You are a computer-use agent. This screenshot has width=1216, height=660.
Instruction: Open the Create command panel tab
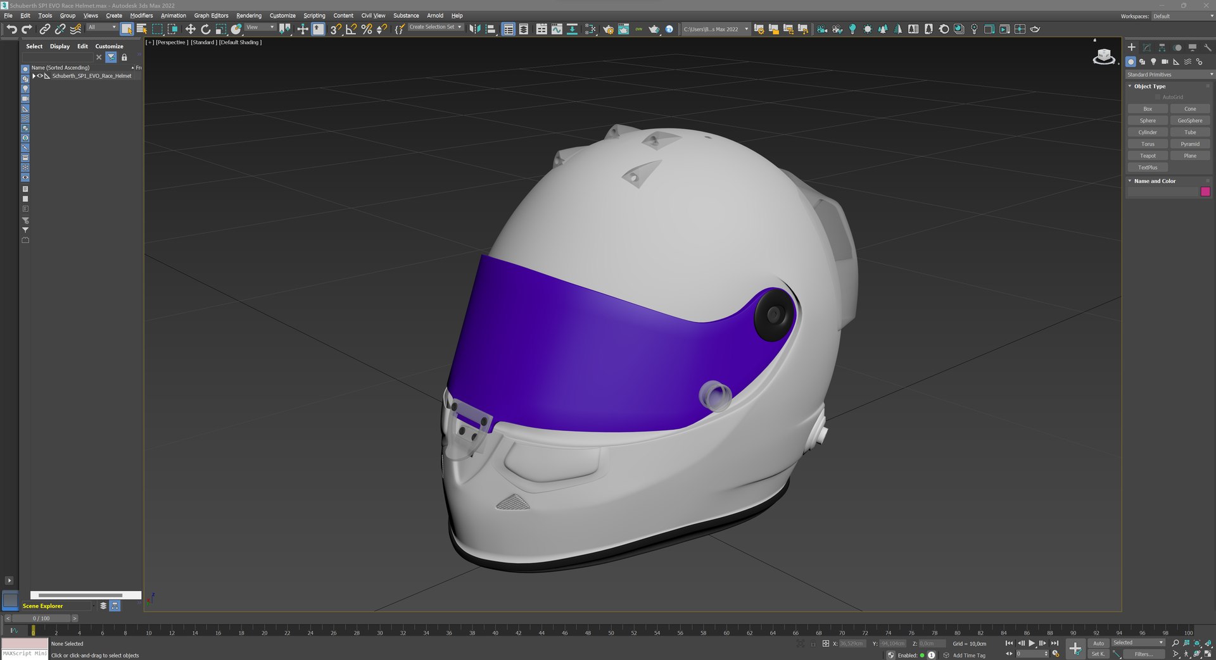[x=1132, y=47]
